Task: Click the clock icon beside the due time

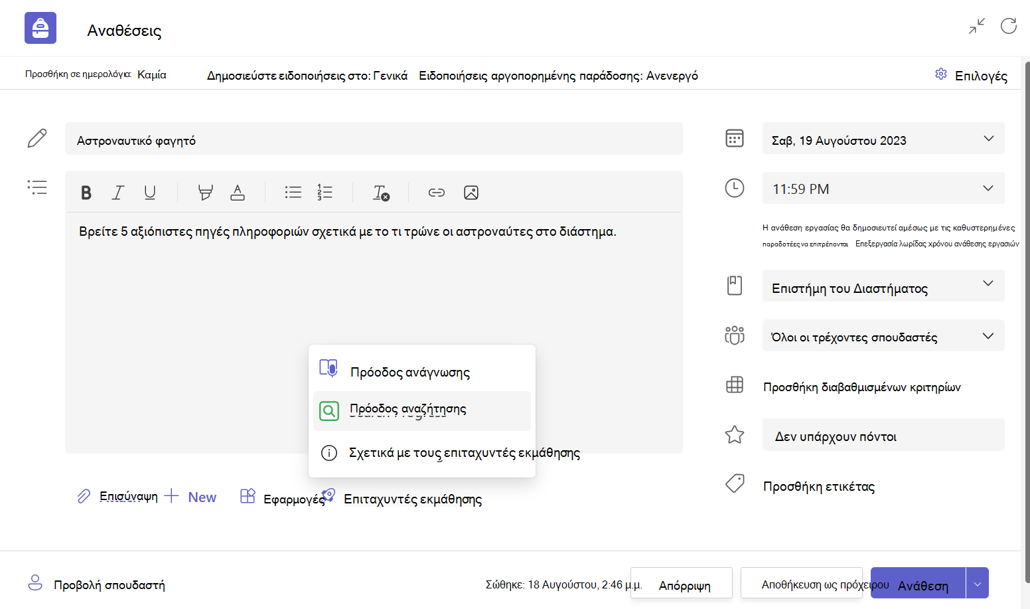Action: click(x=735, y=188)
